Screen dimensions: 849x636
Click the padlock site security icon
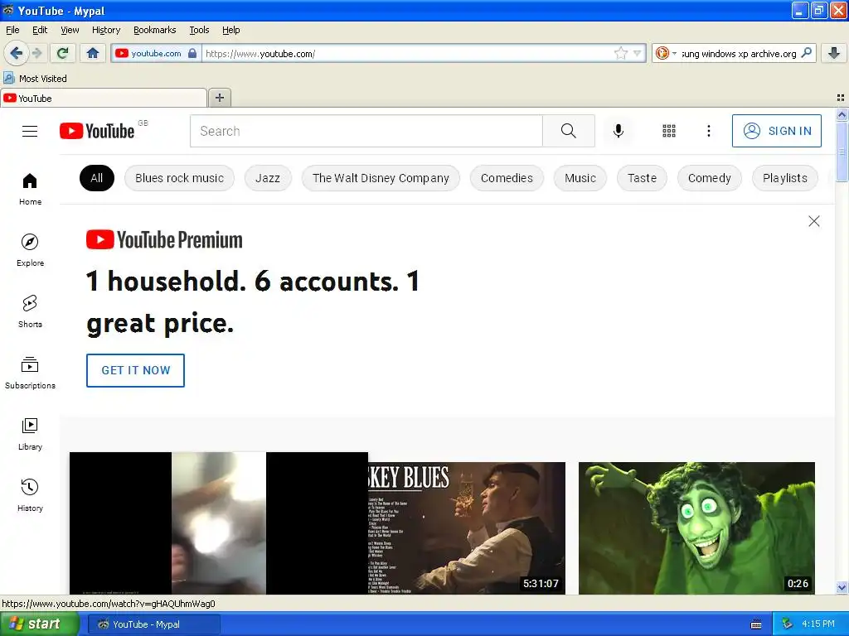click(192, 53)
